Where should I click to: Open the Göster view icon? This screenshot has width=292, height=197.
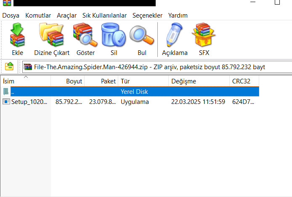pyautogui.click(x=85, y=35)
